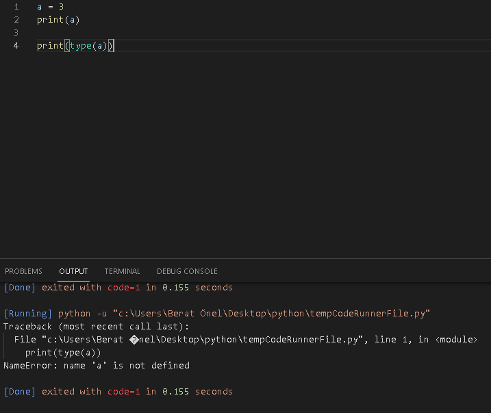Click the last '[Done] exited with code=1' line

click(118, 392)
